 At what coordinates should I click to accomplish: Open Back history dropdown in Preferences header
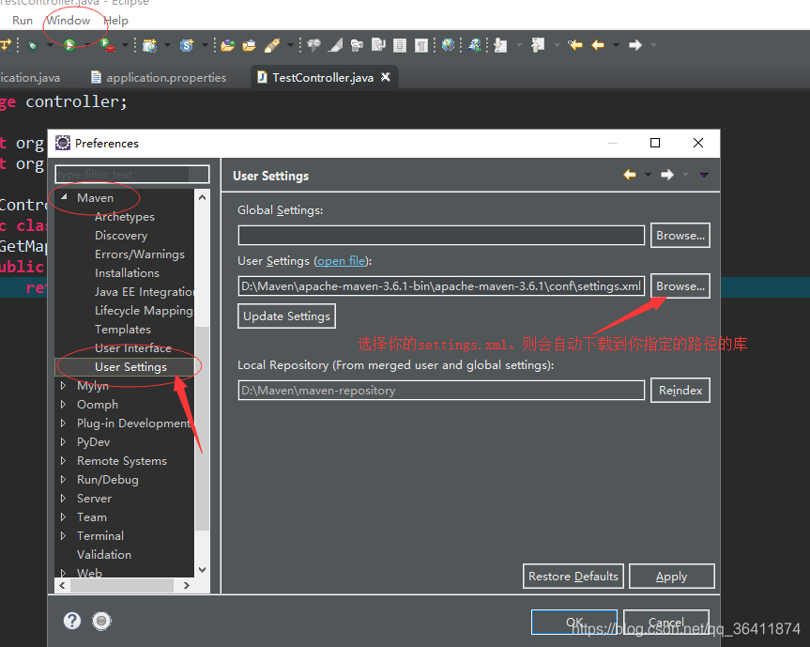click(x=648, y=176)
